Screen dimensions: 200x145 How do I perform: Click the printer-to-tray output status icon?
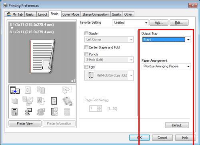click(x=15, y=90)
